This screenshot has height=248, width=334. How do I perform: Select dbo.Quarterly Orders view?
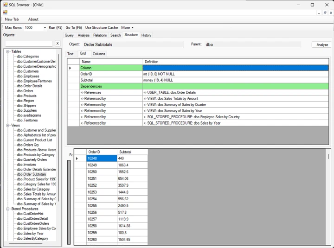pyautogui.click(x=32, y=159)
